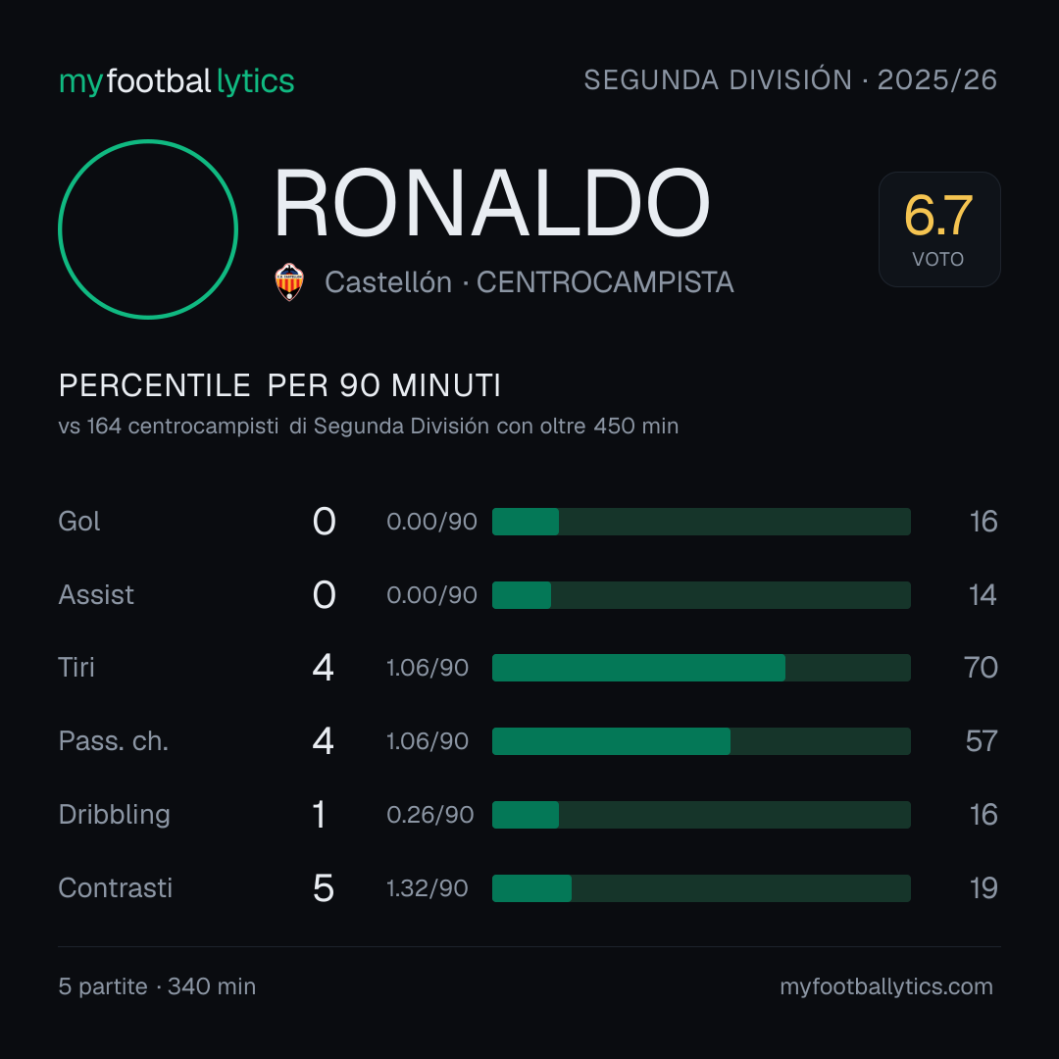Click the Pass. ch. percentile bar
The height and width of the screenshot is (1059, 1059).
click(701, 741)
